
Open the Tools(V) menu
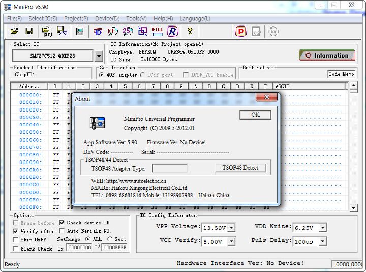click(137, 18)
